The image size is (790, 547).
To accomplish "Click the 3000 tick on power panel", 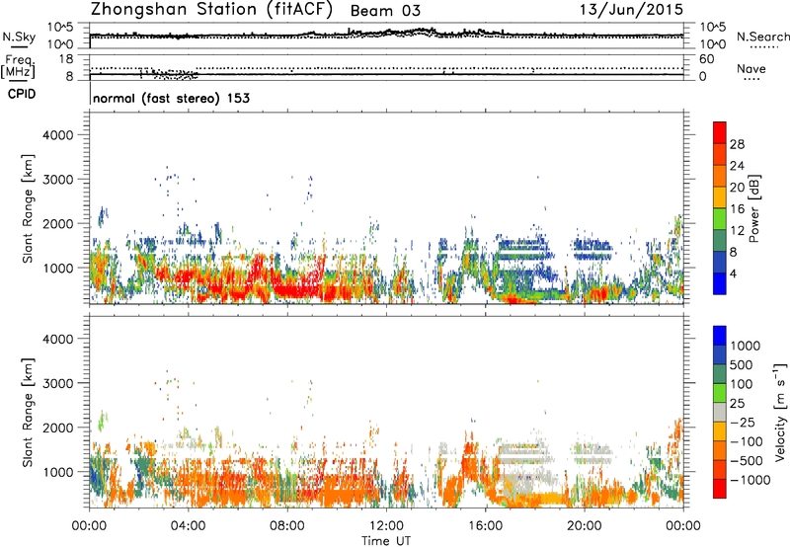I will coord(58,180).
